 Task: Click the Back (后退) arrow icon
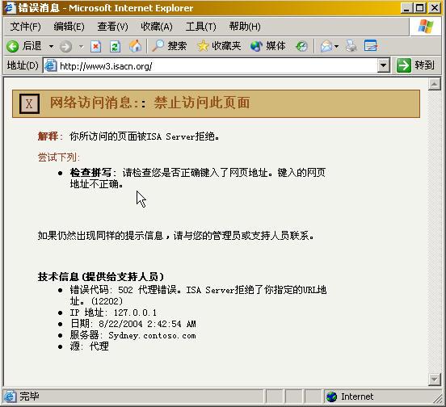pyautogui.click(x=12, y=46)
